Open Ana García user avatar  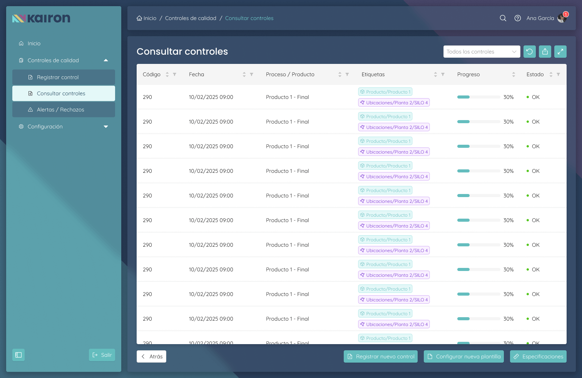click(562, 18)
